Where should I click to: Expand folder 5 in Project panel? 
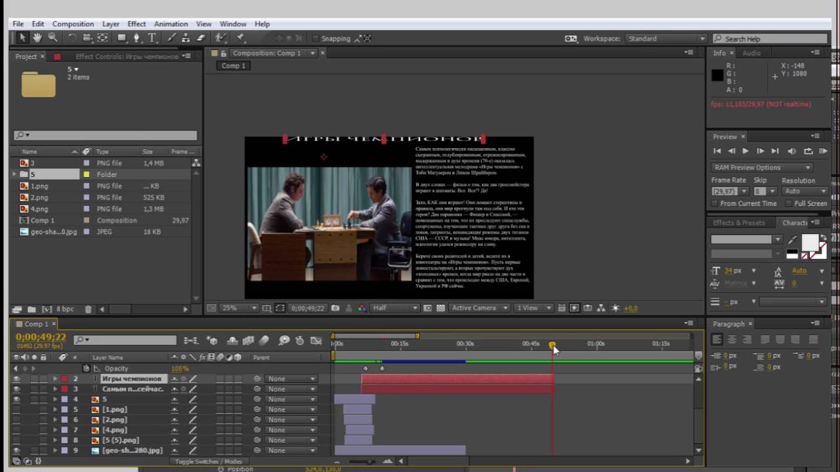coord(14,174)
